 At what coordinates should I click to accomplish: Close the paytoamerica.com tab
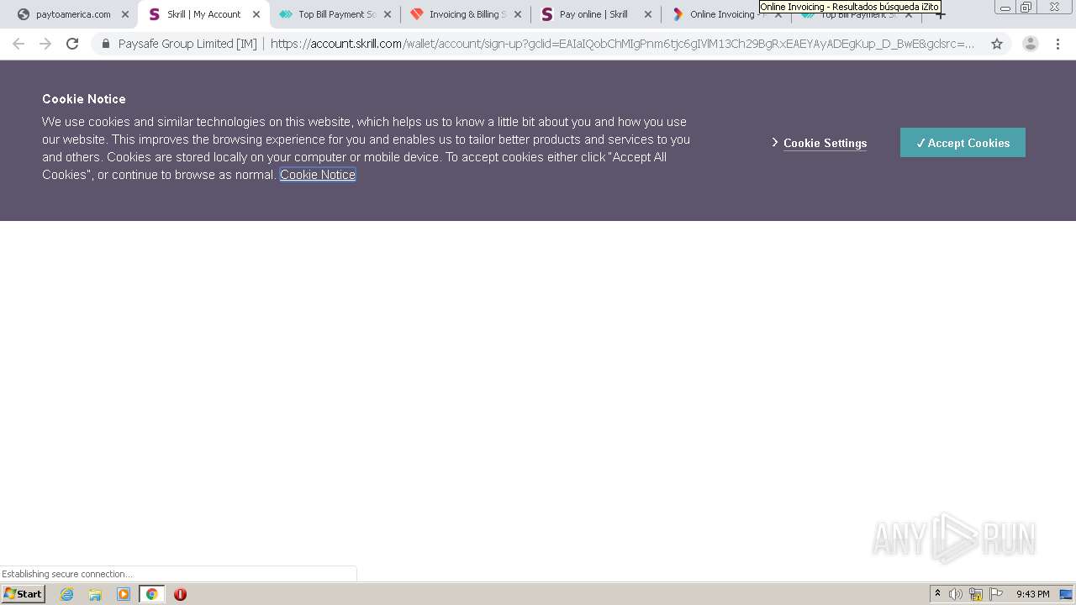coord(125,14)
